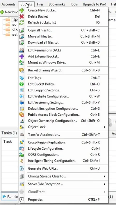Choose Lifecycle Configuration.. entry
The height and width of the screenshot is (205, 116).
pos(63,148)
